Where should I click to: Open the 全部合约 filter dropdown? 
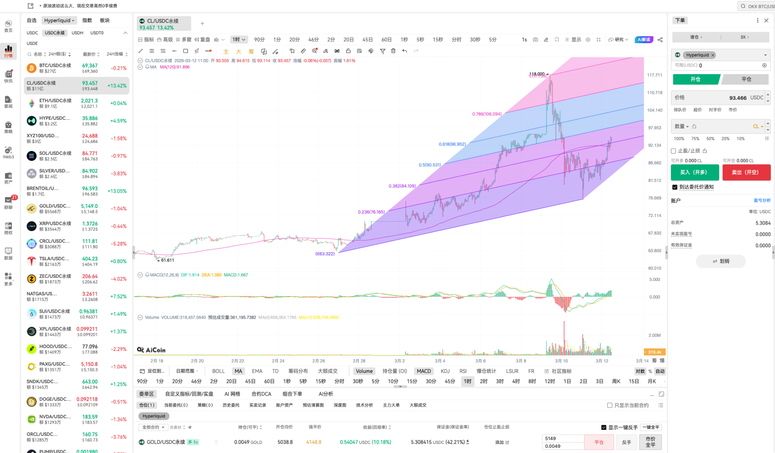pyautogui.click(x=153, y=427)
